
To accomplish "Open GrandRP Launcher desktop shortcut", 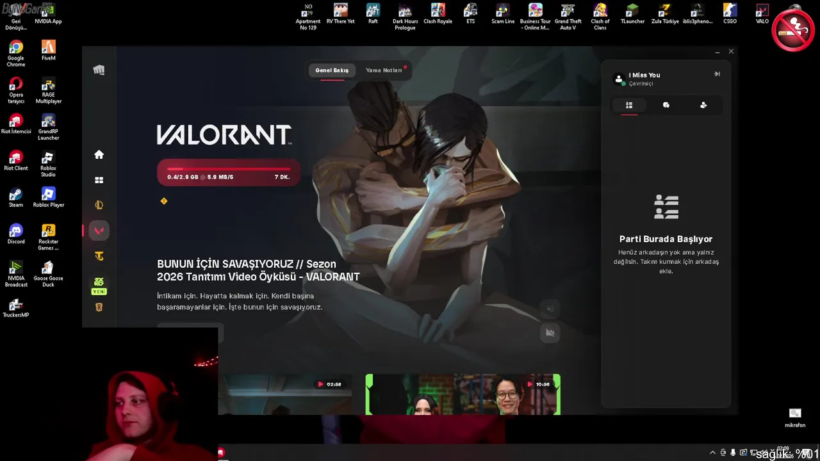I will [48, 127].
